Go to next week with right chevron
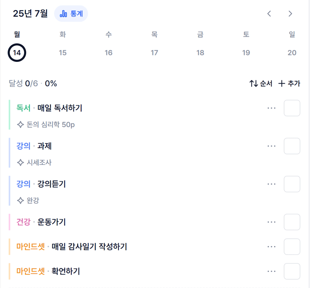The height and width of the screenshot is (288, 310). tap(290, 14)
